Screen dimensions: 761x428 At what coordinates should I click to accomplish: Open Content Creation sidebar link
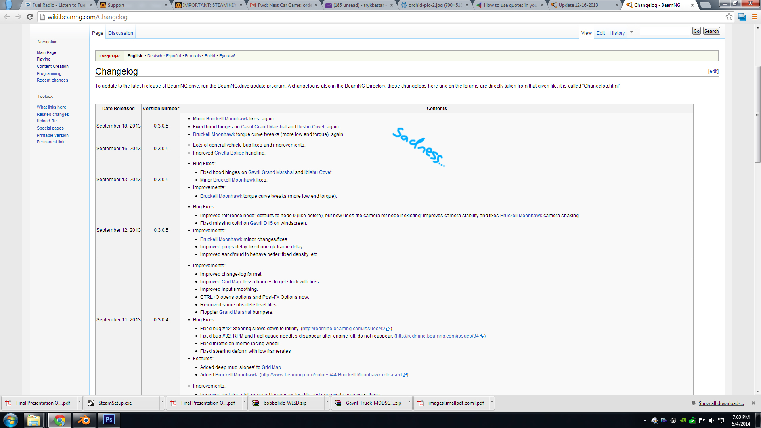53,66
